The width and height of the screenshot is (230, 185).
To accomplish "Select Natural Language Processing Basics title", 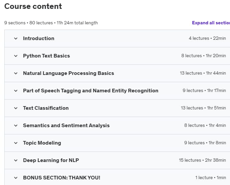I will click(68, 73).
